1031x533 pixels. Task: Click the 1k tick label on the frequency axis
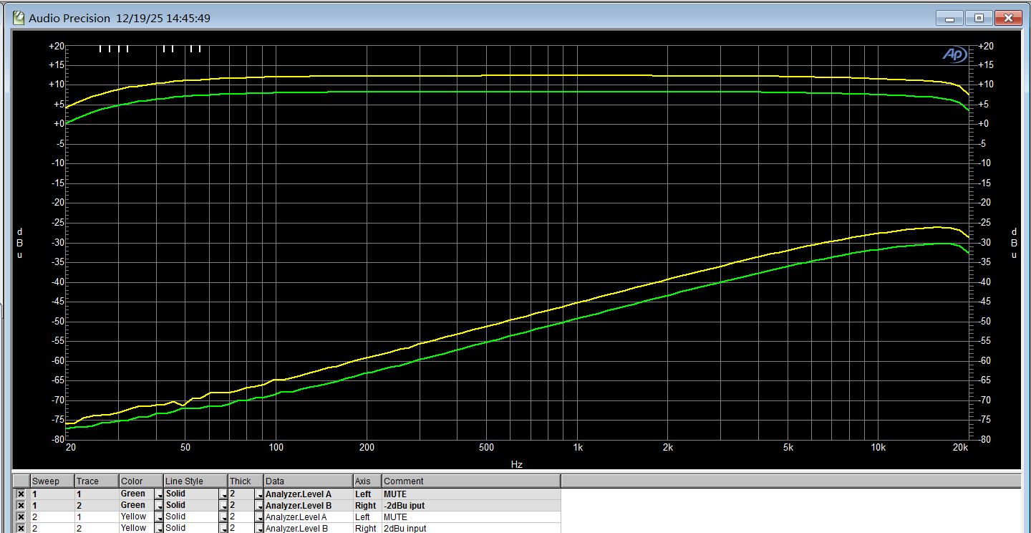click(x=578, y=448)
